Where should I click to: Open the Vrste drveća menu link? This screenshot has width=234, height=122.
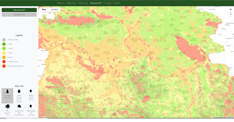coord(83,3)
